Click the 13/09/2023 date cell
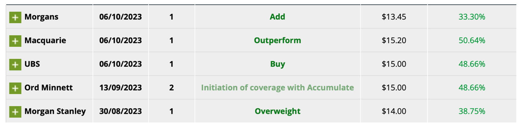The image size is (520, 130). click(x=120, y=88)
